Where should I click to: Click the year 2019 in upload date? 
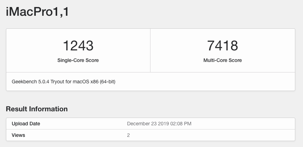(164, 124)
